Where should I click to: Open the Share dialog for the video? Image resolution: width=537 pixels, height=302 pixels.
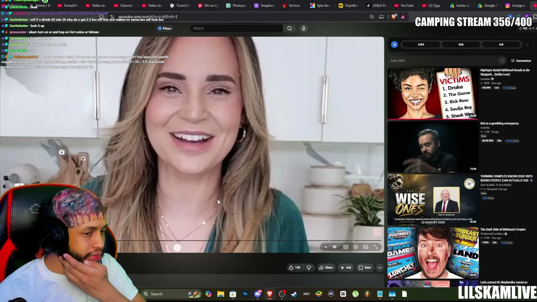pyautogui.click(x=326, y=268)
